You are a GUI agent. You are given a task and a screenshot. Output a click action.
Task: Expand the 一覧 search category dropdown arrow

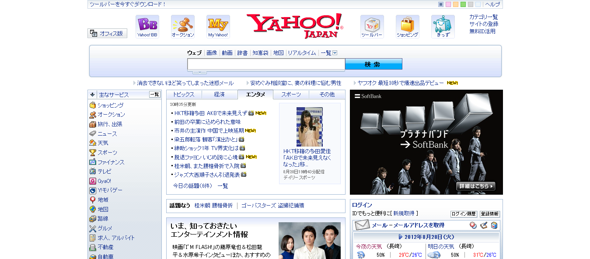(x=335, y=53)
